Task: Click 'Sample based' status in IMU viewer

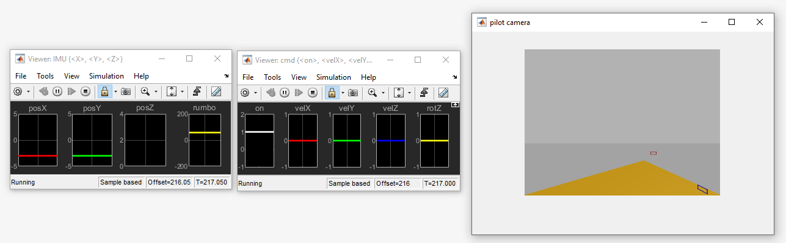Action: coord(122,182)
